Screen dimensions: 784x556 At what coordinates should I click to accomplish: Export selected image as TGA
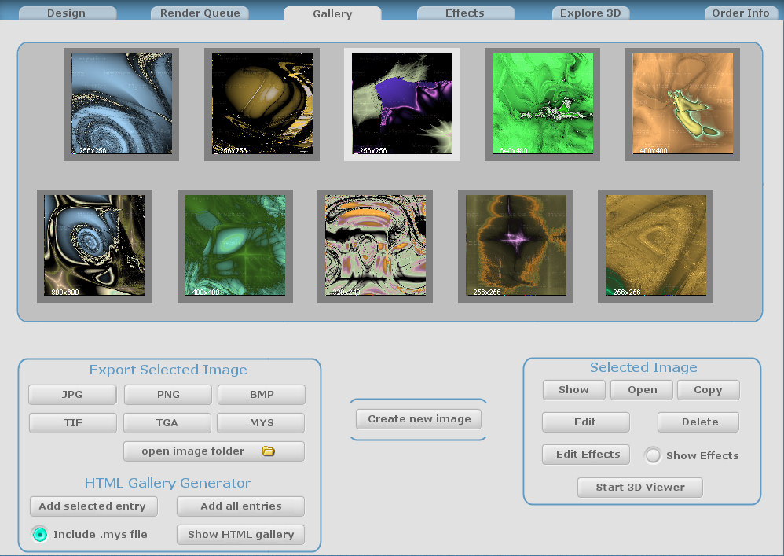pos(167,423)
